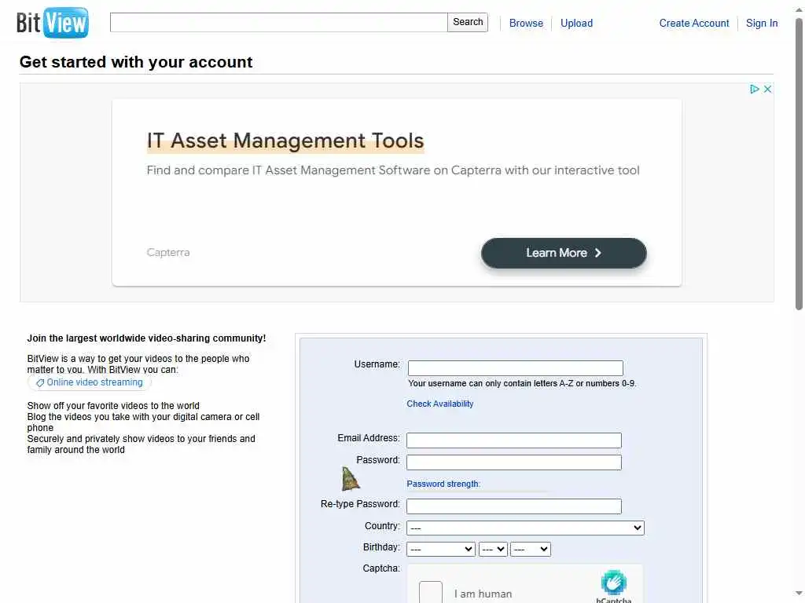Click the small cone image beside Password strength
The width and height of the screenshot is (805, 603).
coord(351,479)
